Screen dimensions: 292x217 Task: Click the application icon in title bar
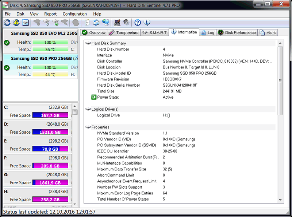coord(5,5)
